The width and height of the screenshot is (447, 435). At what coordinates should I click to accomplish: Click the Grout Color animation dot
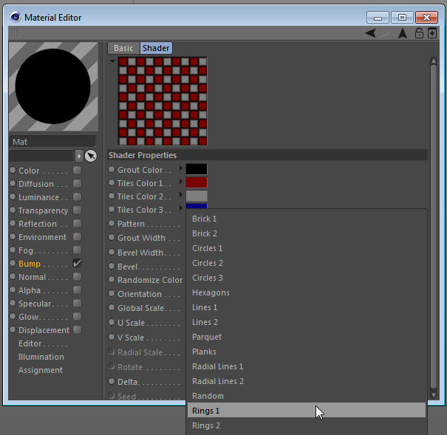point(112,170)
